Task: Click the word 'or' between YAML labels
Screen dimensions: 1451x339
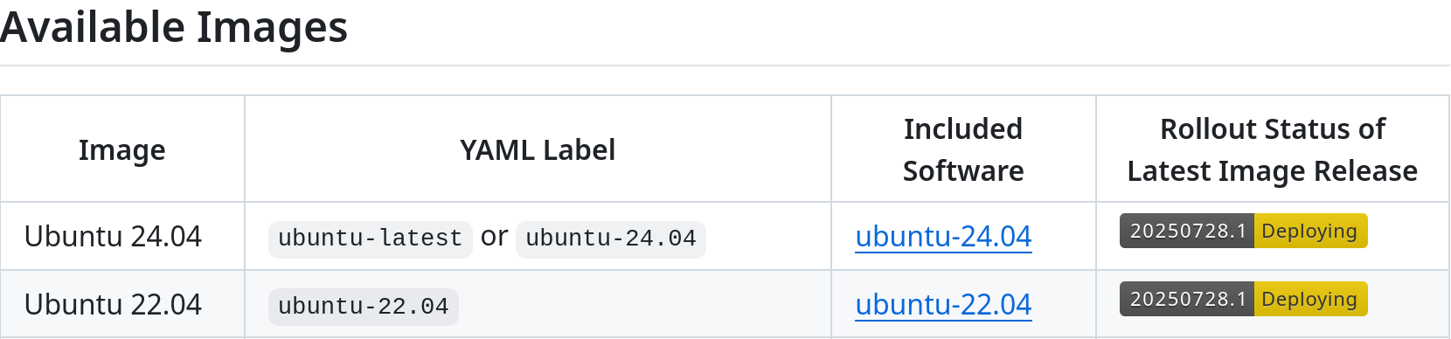Action: click(x=494, y=237)
